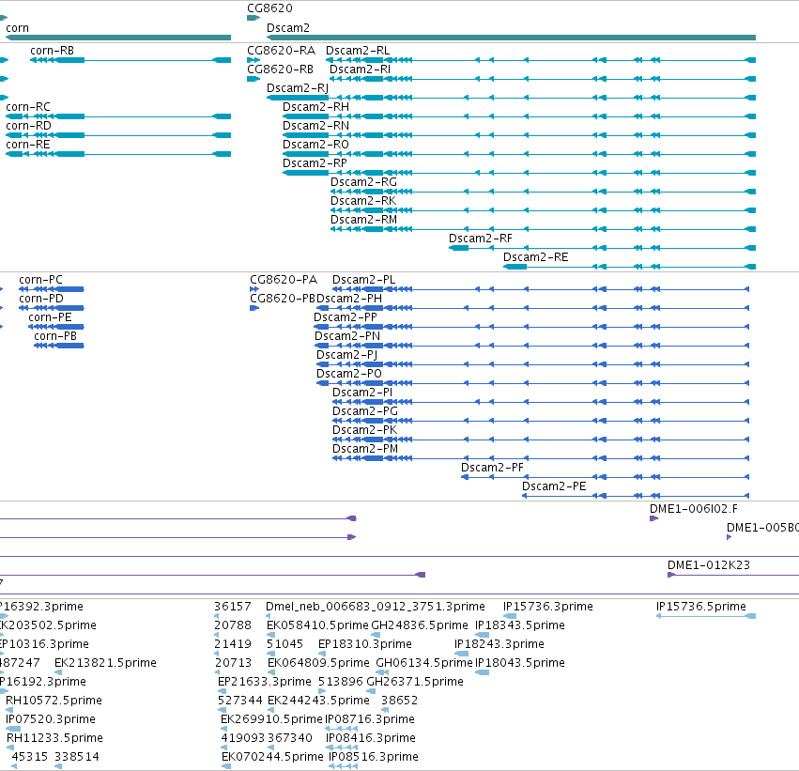Open the EK064809.5prime EST
The image size is (799, 771).
[271, 672]
